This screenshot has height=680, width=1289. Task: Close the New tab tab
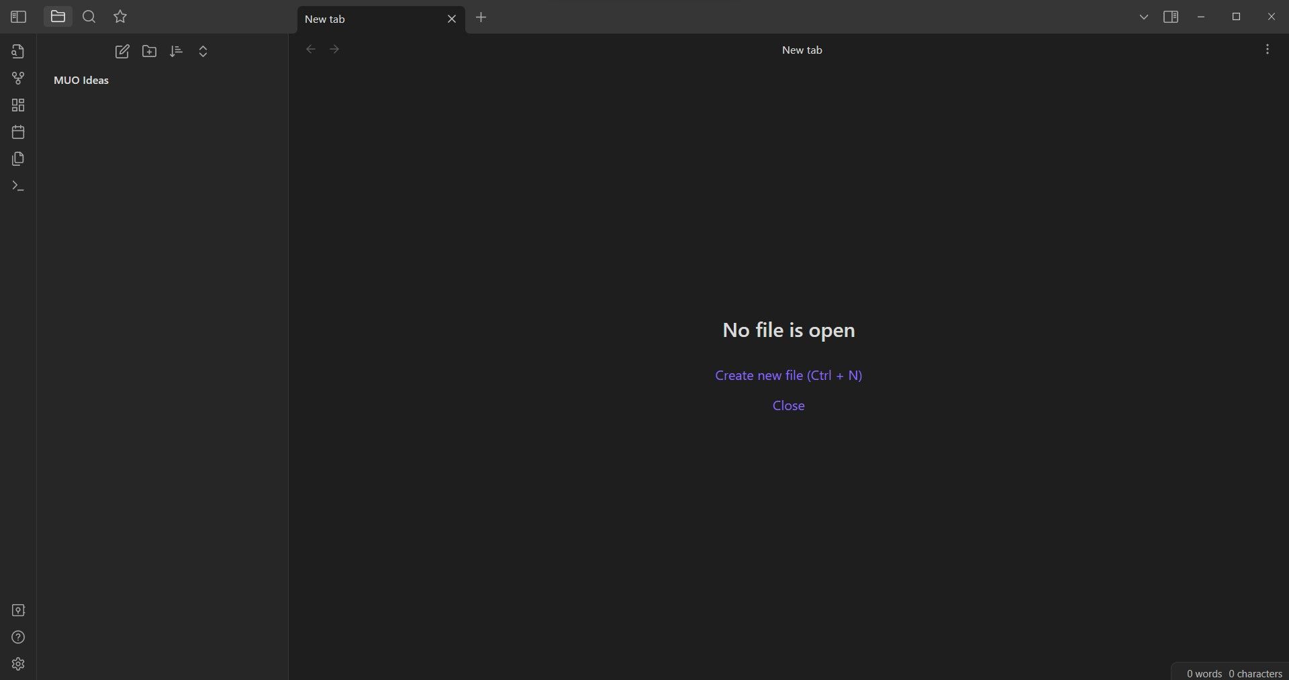452,19
